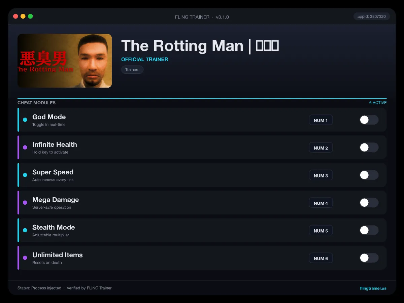404x303 pixels.
Task: Click The Rotting Man cover thumbnail
Action: pyautogui.click(x=65, y=61)
